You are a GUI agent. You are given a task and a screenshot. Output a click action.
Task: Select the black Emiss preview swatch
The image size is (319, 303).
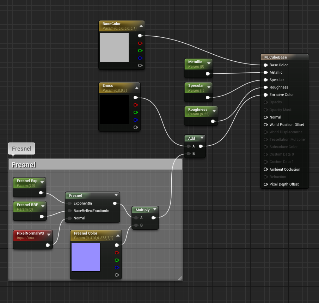(114, 110)
